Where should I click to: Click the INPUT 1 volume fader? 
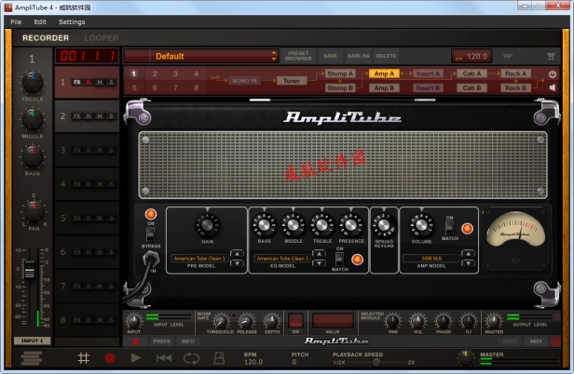[29, 269]
